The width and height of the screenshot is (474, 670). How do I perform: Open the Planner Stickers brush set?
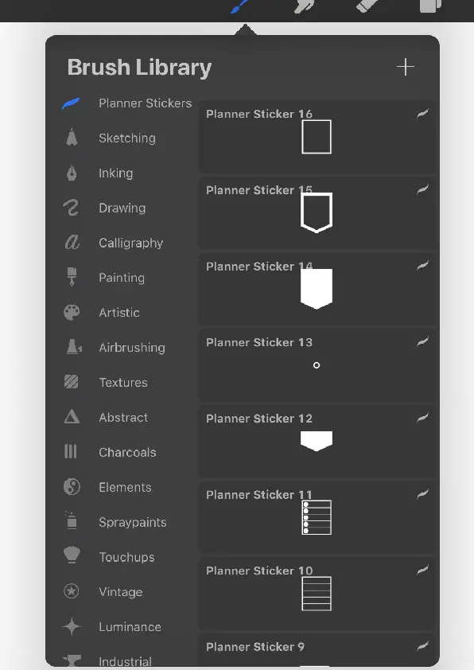[x=127, y=103]
